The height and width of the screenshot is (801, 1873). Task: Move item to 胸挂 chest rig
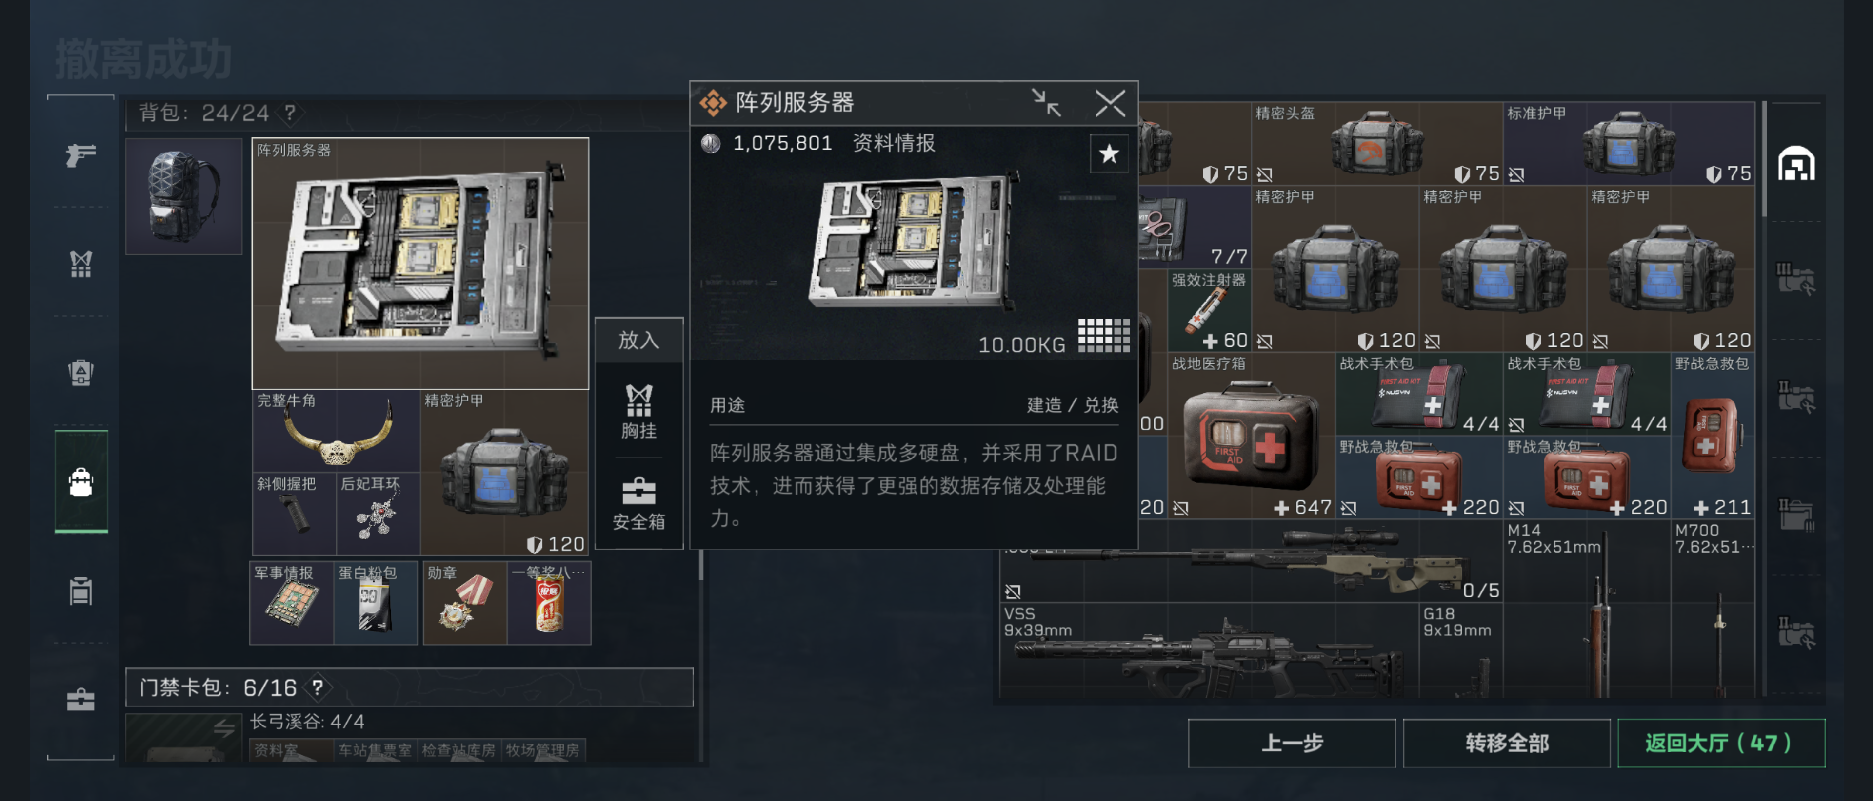pos(638,412)
